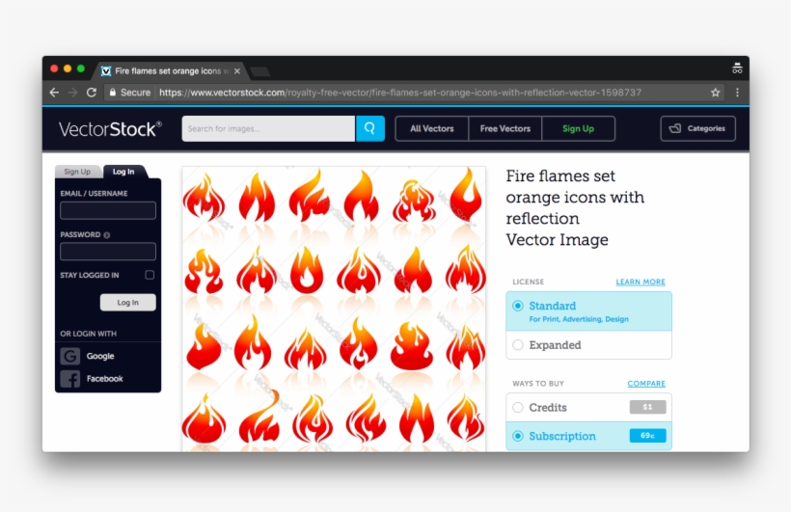The image size is (791, 512).
Task: Select the Standard license radio button
Action: [x=518, y=306]
